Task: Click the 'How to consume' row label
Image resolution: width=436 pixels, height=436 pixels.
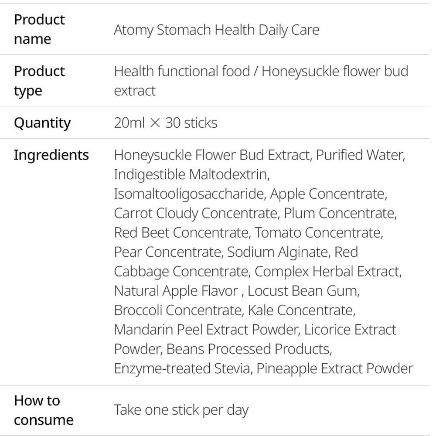Action: point(44,410)
